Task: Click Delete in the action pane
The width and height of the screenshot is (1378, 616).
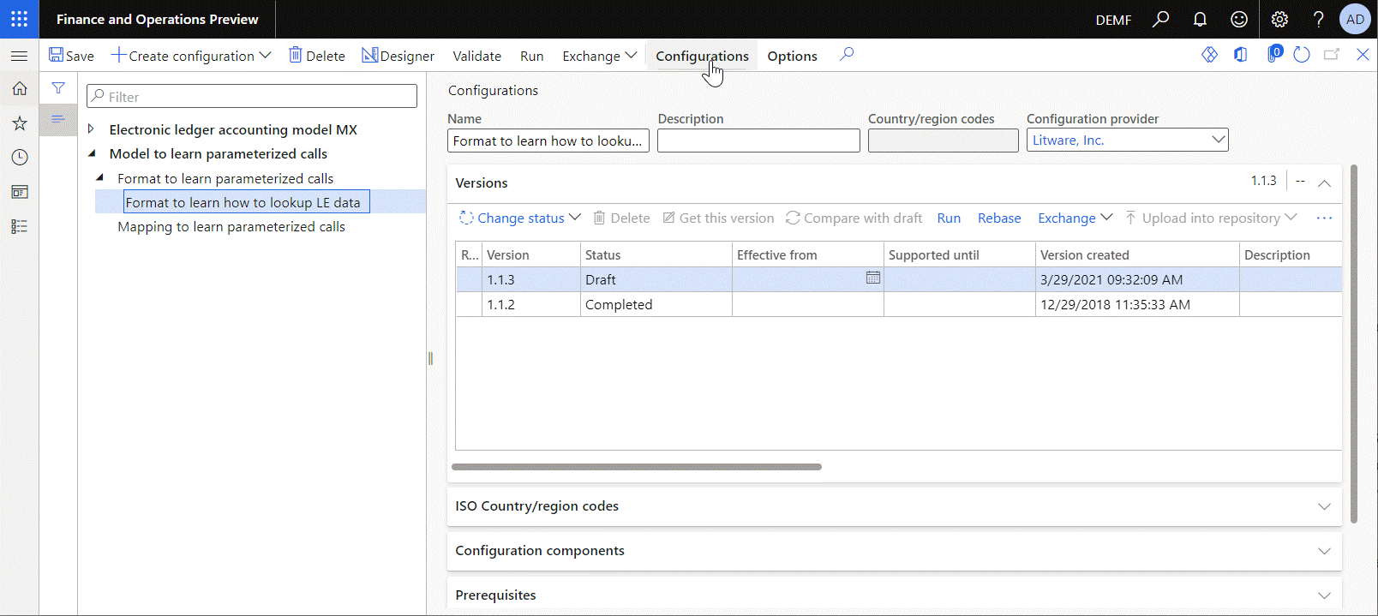Action: pos(317,56)
